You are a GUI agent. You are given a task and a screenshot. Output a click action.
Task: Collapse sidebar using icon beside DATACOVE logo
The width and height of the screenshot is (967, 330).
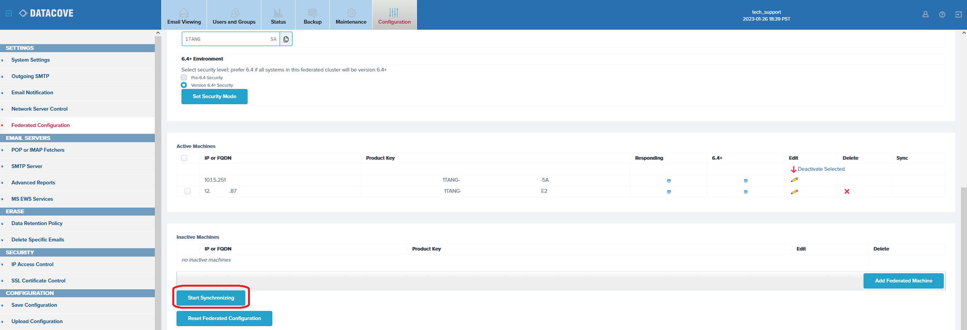[x=9, y=14]
